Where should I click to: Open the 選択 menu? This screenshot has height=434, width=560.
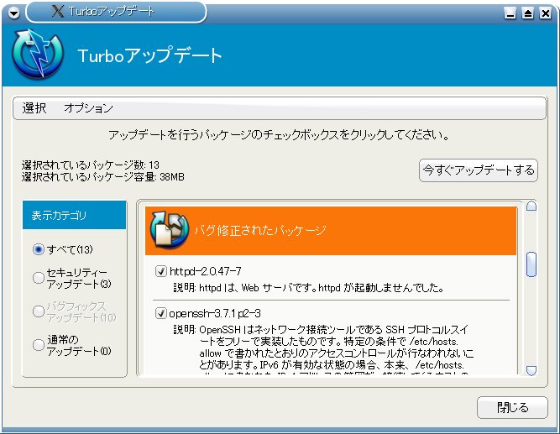click(x=34, y=108)
